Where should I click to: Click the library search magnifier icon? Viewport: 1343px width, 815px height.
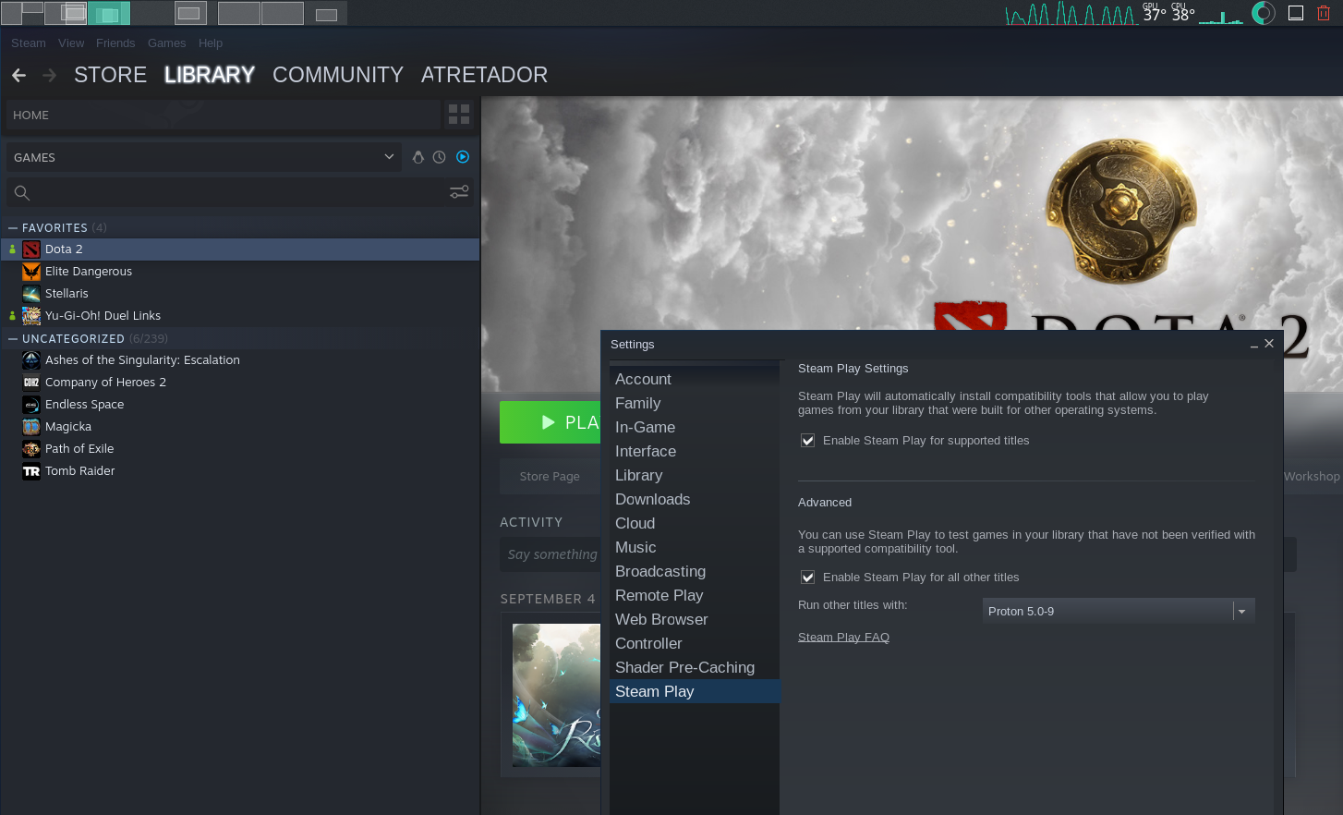tap(22, 192)
